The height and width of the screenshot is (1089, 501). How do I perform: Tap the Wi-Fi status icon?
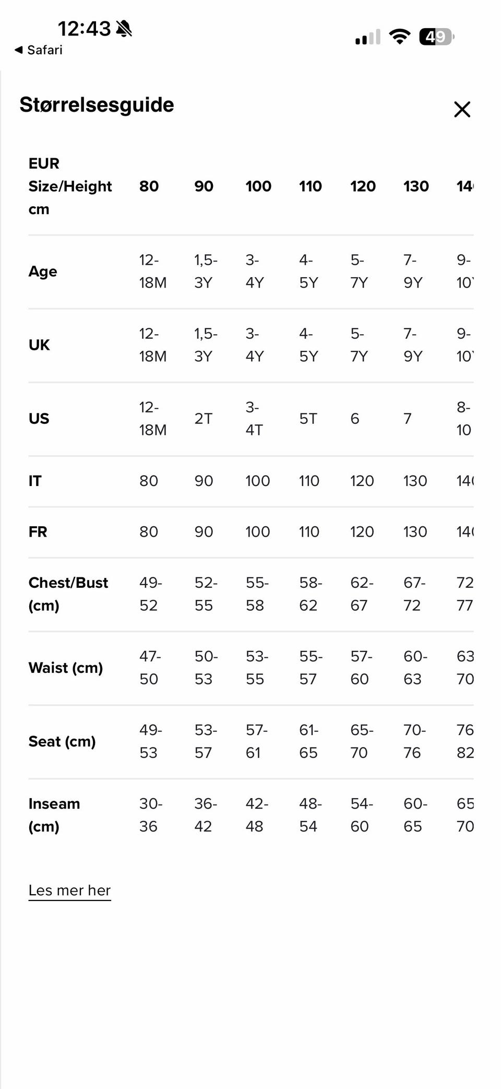400,37
